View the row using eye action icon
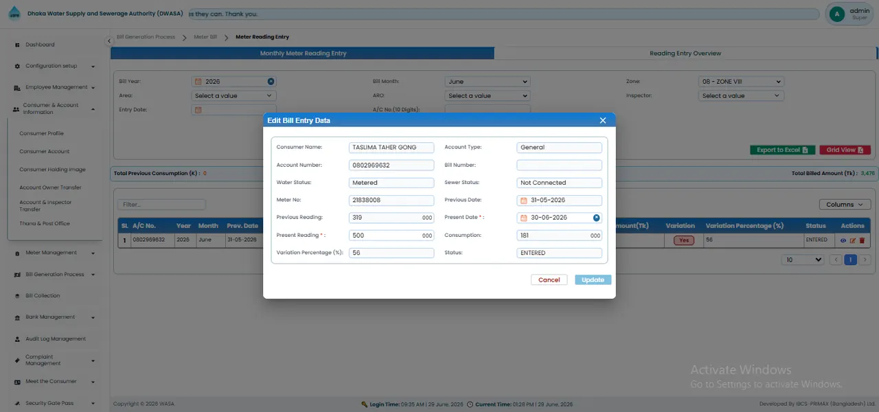 coord(843,240)
